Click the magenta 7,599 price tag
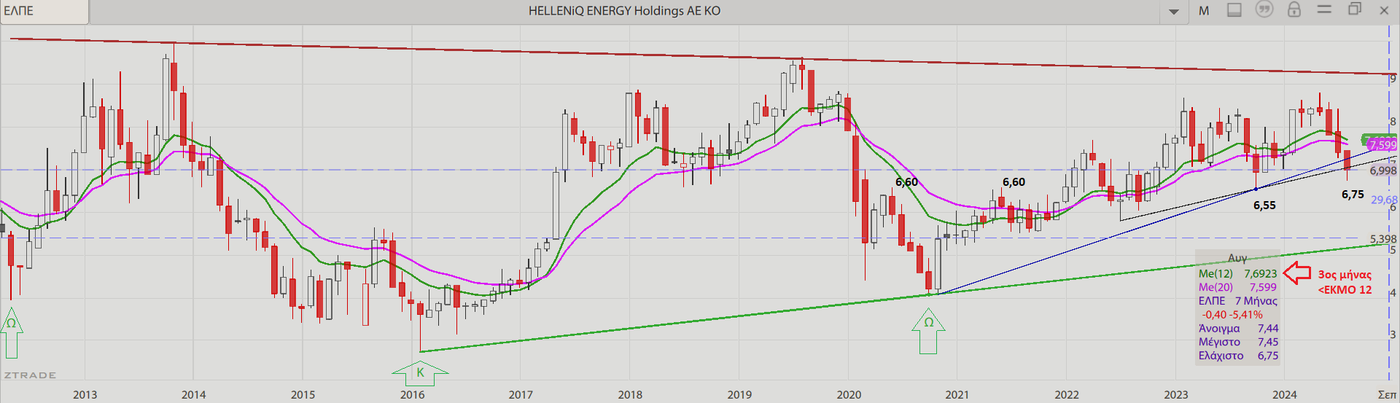 (1382, 145)
